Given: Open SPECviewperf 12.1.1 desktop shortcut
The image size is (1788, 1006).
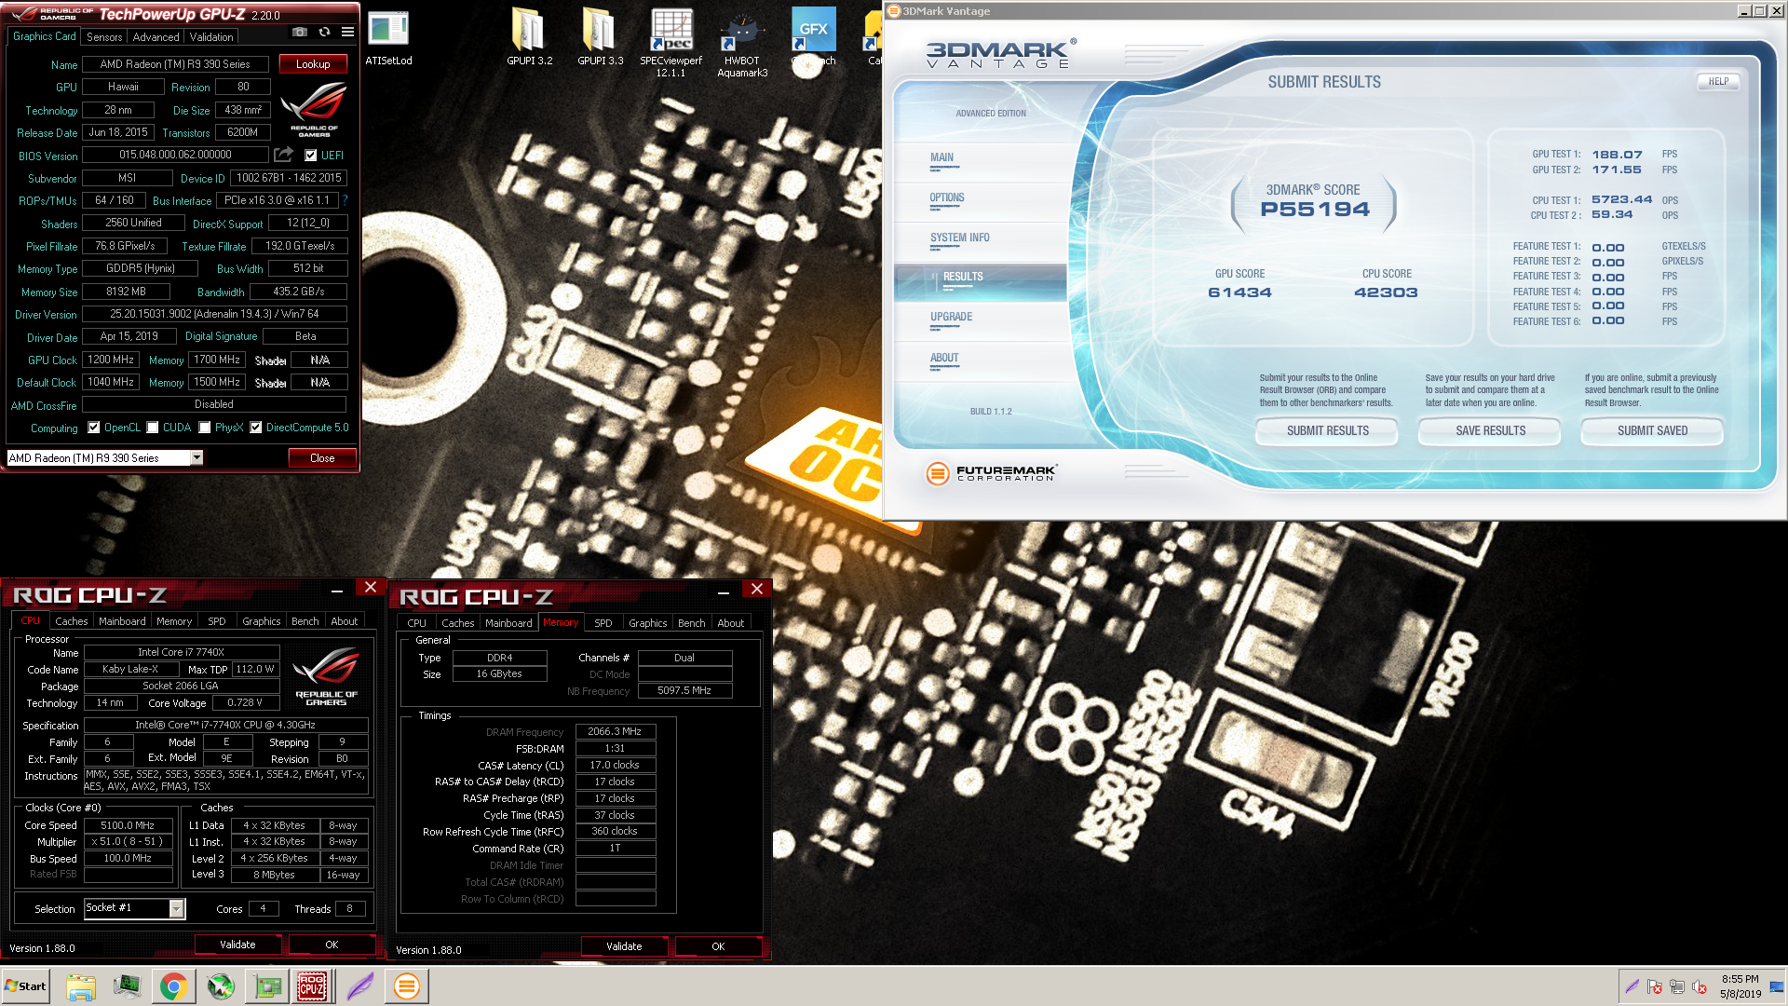Looking at the screenshot, I should point(670,42).
